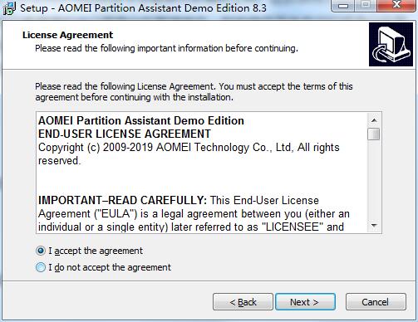The width and height of the screenshot is (418, 322).
Task: Cancel the installation
Action: point(376,302)
